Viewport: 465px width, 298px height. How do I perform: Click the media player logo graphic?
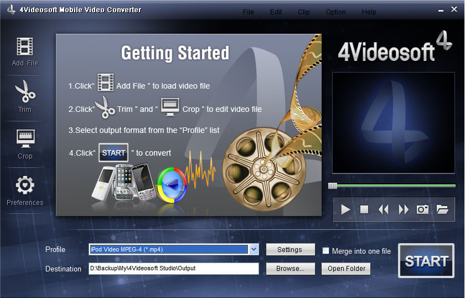172,185
